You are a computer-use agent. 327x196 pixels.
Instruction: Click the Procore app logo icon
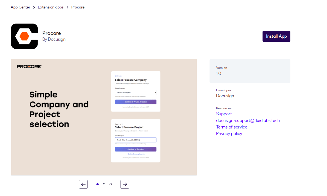24,36
